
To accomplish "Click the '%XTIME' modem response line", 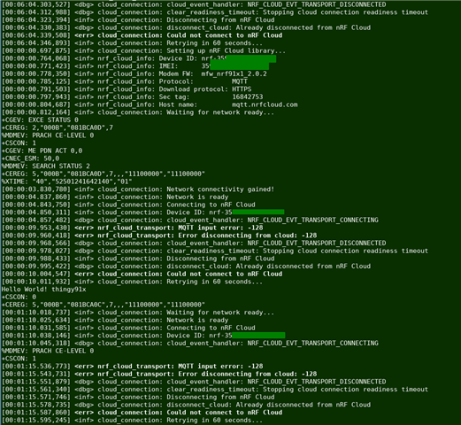I will (67, 182).
